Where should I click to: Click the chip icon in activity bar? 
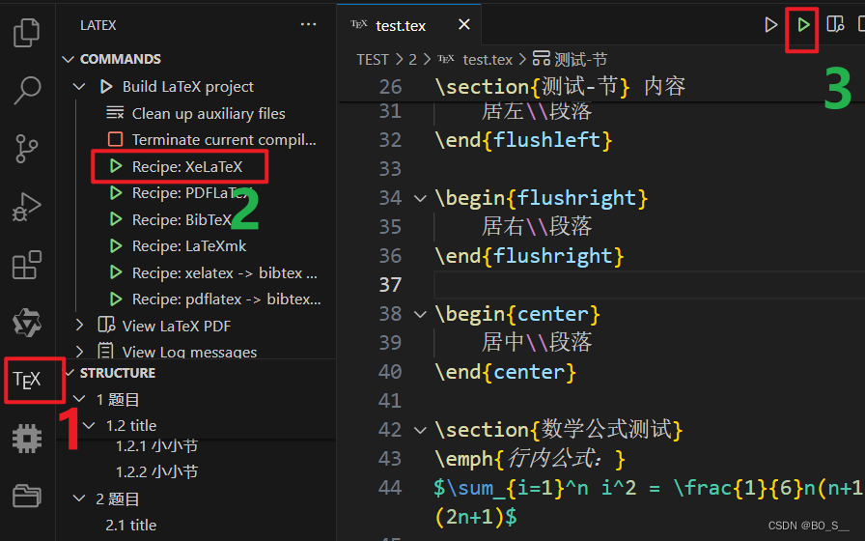(x=27, y=438)
